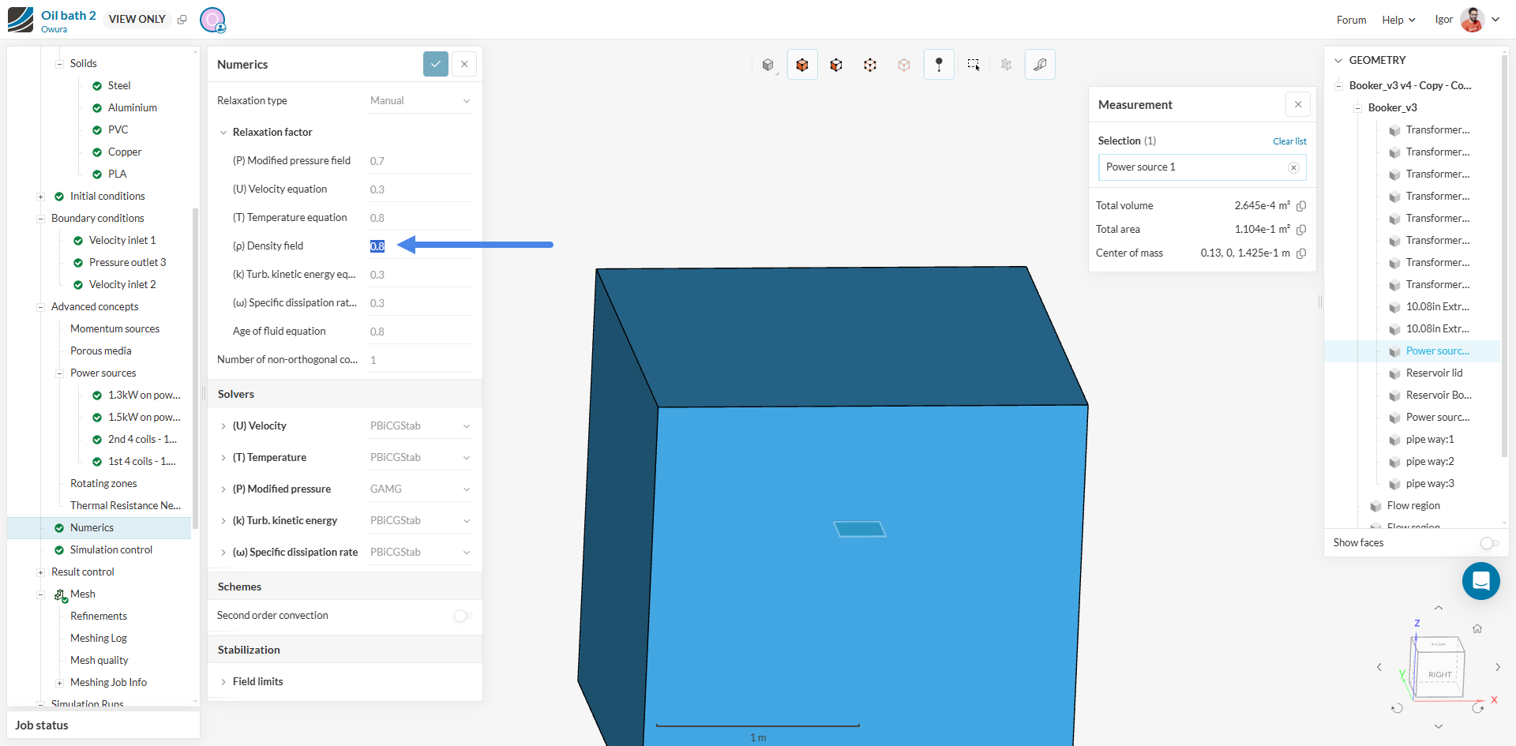Screen dimensions: 1516x746
Task: Collapse the Relaxation factor section
Action: pyautogui.click(x=223, y=133)
